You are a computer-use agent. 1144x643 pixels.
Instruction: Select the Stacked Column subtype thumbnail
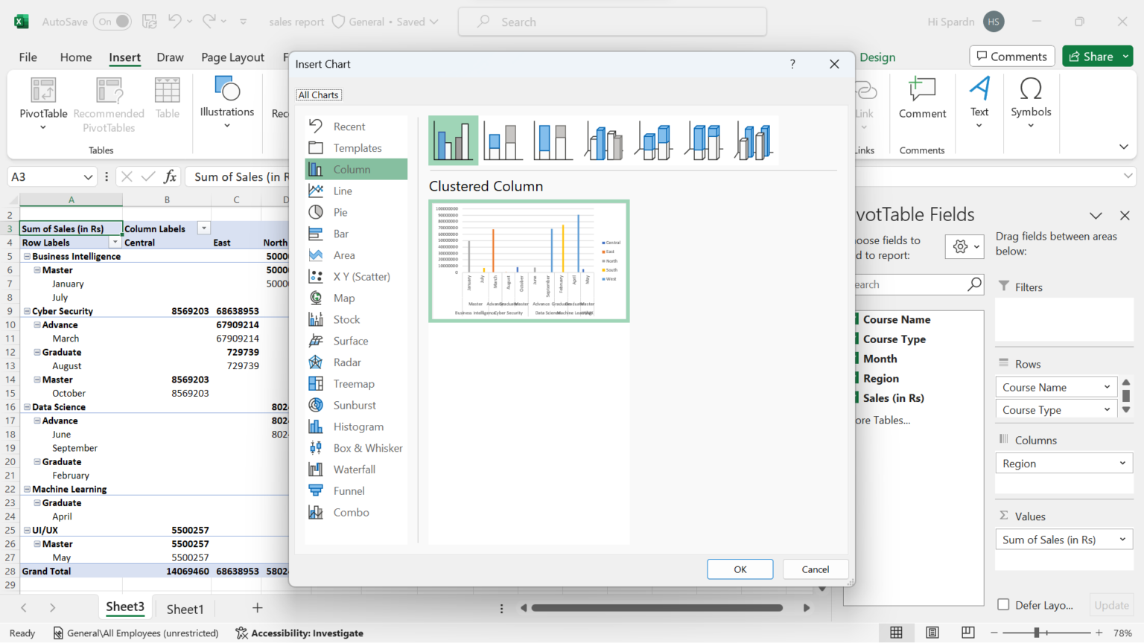click(x=502, y=140)
